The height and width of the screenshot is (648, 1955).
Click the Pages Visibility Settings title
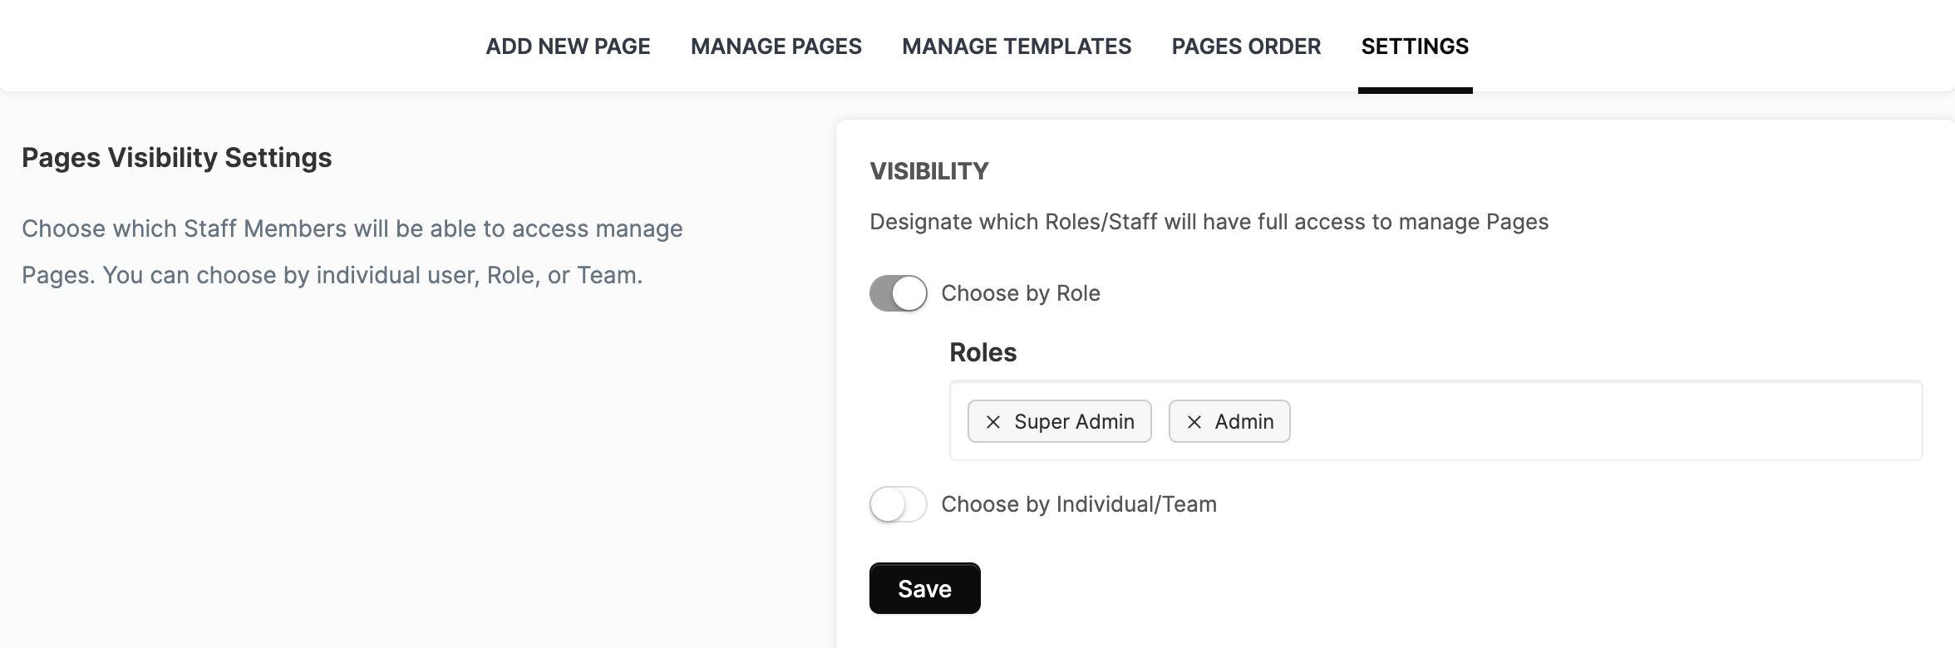click(176, 158)
